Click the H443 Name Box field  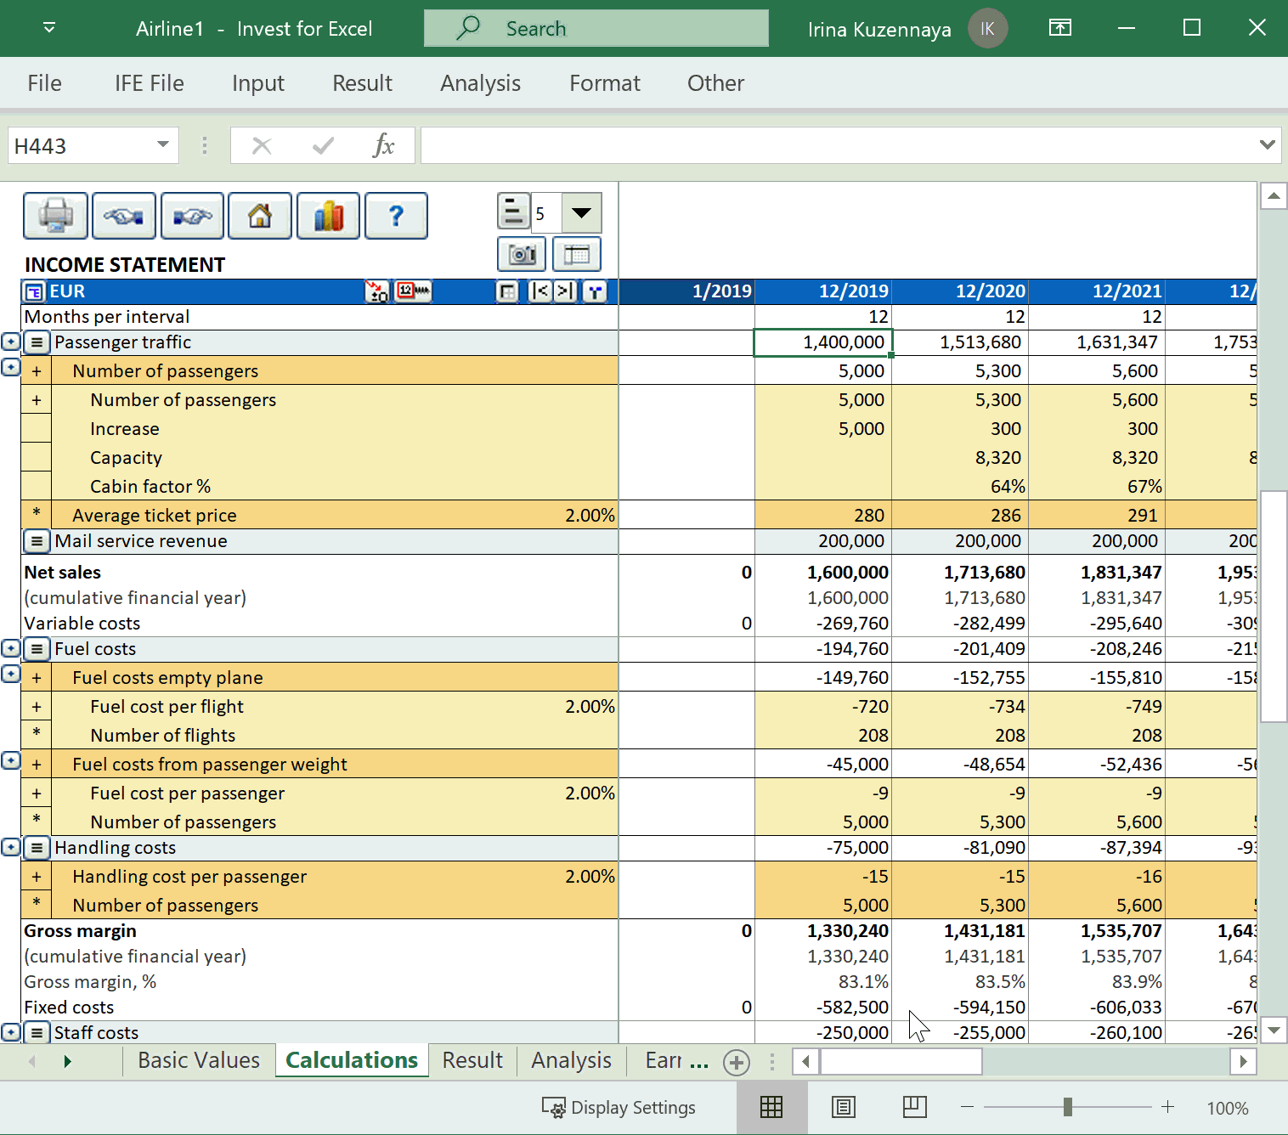[x=80, y=145]
